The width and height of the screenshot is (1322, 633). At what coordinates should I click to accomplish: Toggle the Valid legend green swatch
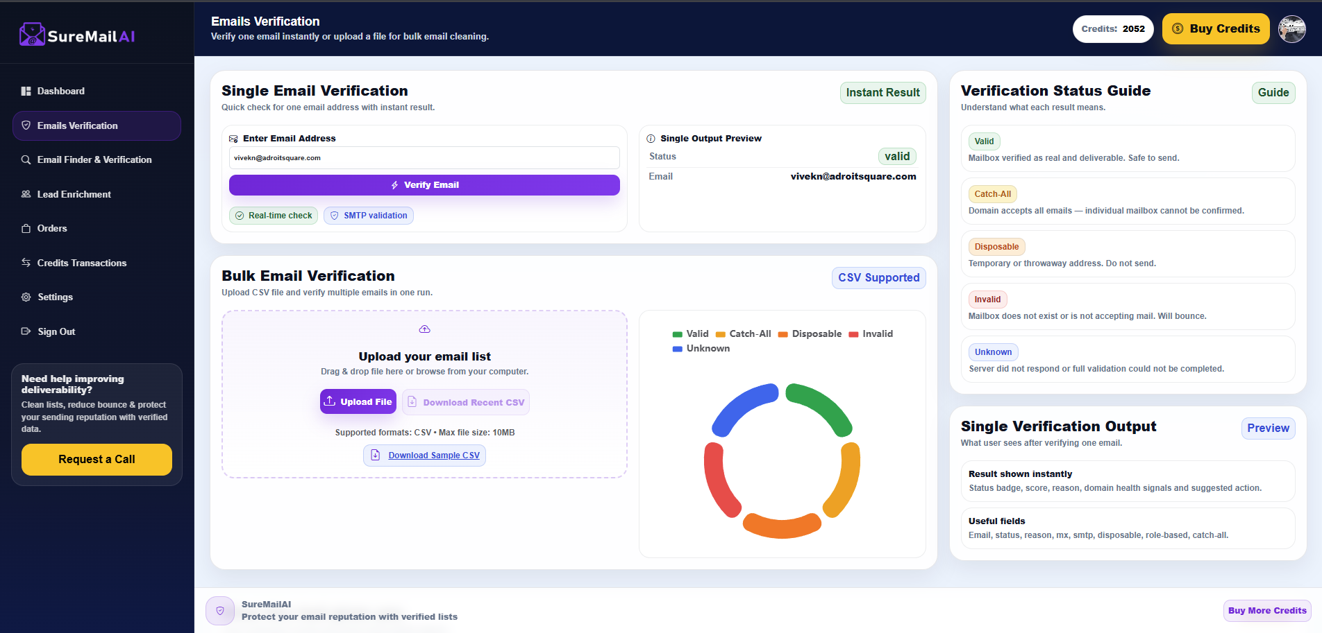pos(677,334)
